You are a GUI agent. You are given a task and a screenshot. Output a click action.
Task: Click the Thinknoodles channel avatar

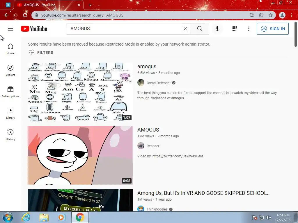click(x=141, y=208)
